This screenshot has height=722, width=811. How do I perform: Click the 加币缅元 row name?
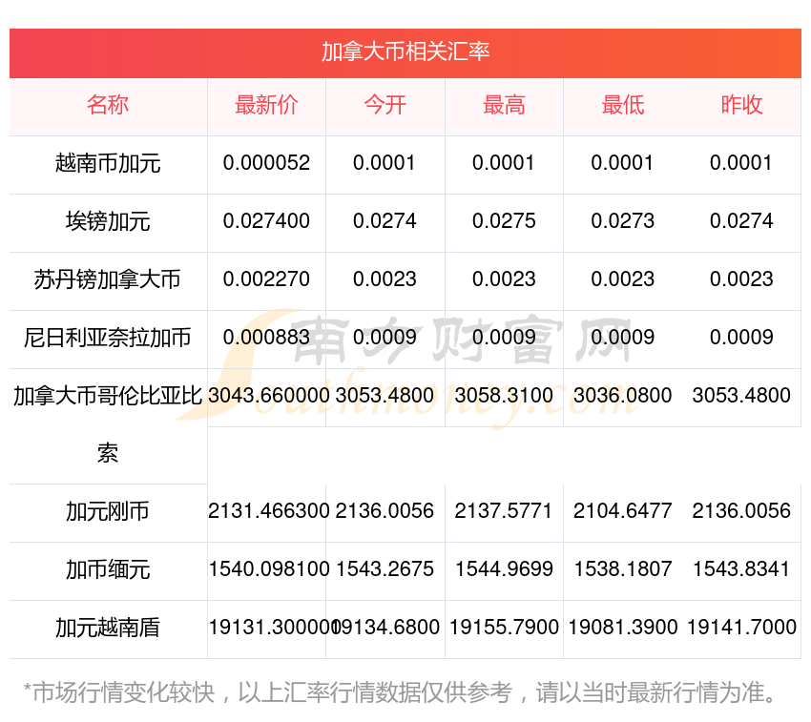[x=108, y=570]
